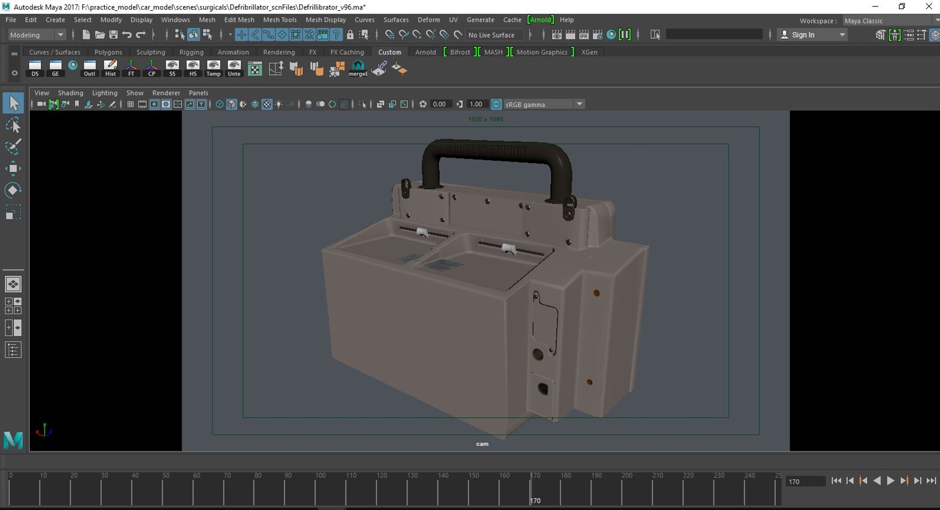Click the IPR render icon
The image size is (940, 510).
coord(584,35)
